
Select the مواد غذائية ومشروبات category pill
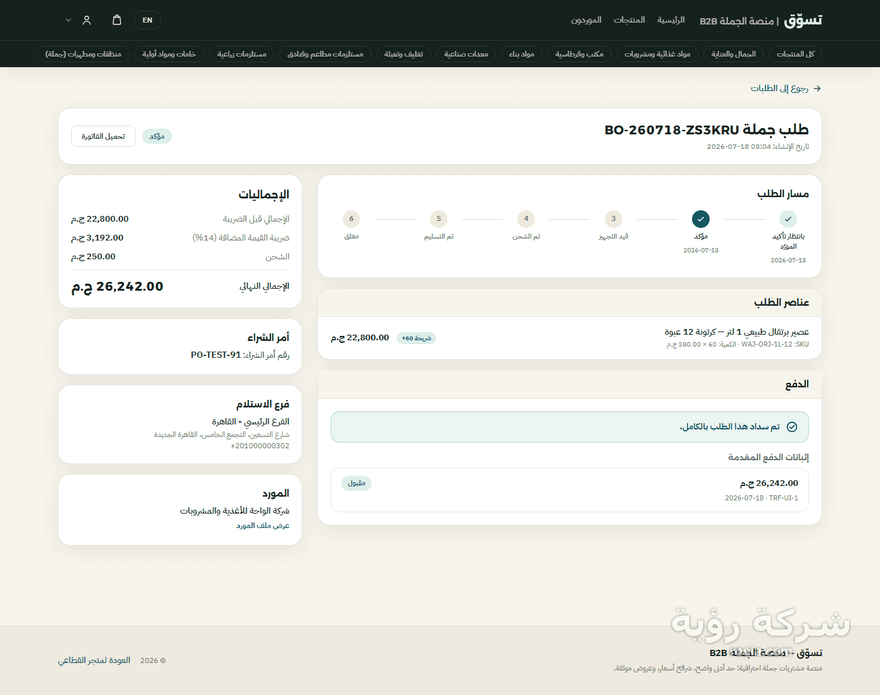tap(657, 54)
